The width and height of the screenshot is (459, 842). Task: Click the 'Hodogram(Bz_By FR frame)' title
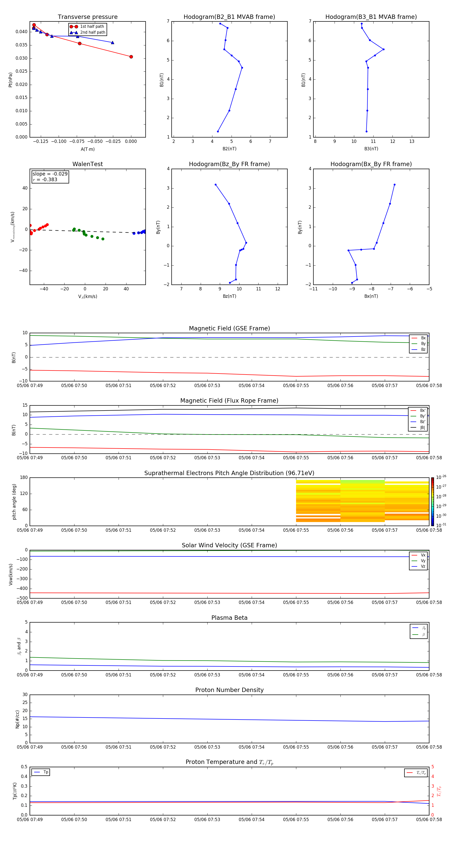pos(229,164)
